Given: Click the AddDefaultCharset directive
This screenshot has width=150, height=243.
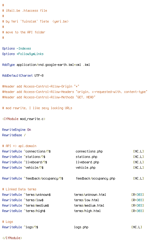Looking at the screenshot, I should tap(23, 75).
